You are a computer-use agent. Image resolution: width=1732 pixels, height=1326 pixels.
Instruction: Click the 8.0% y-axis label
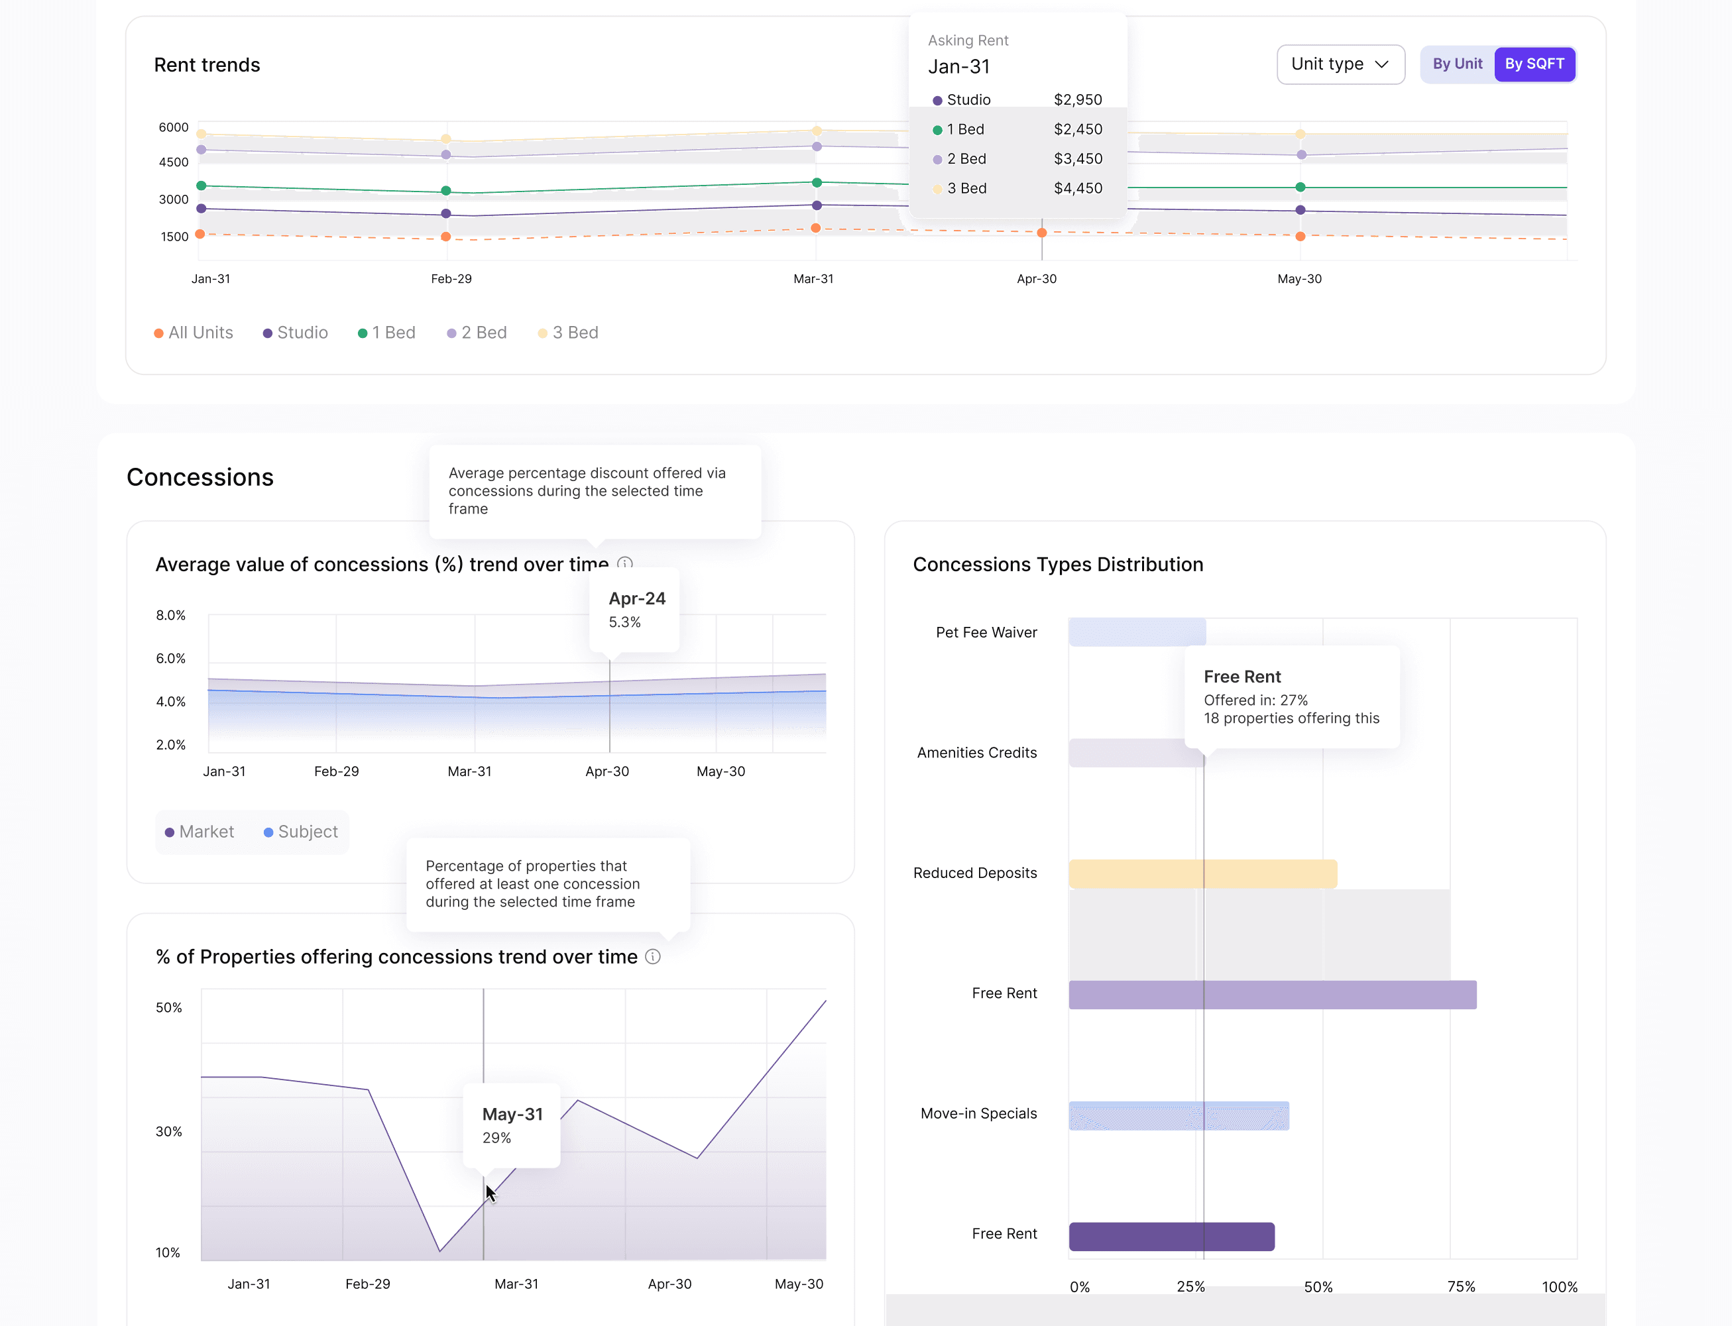[x=170, y=615]
